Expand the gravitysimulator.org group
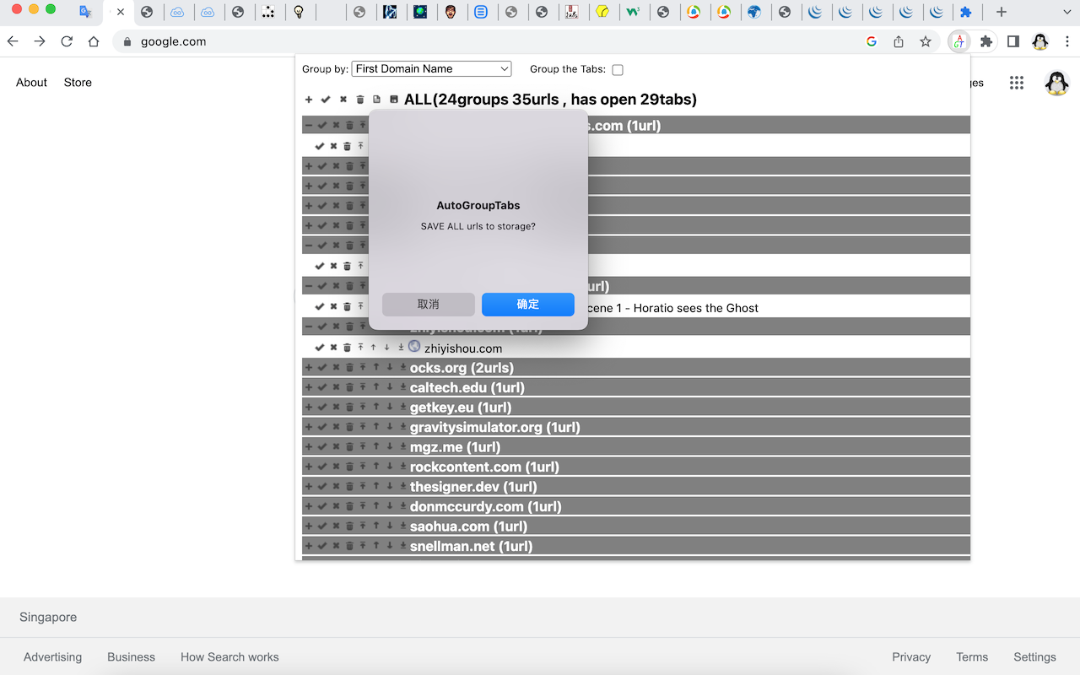 [x=309, y=428]
